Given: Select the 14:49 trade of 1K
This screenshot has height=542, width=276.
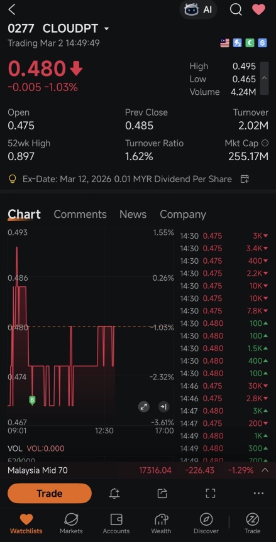Looking at the screenshot, I should [224, 436].
